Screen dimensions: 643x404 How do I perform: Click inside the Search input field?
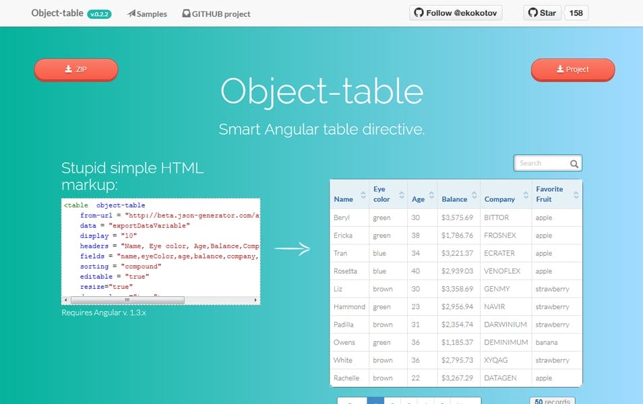pos(539,163)
